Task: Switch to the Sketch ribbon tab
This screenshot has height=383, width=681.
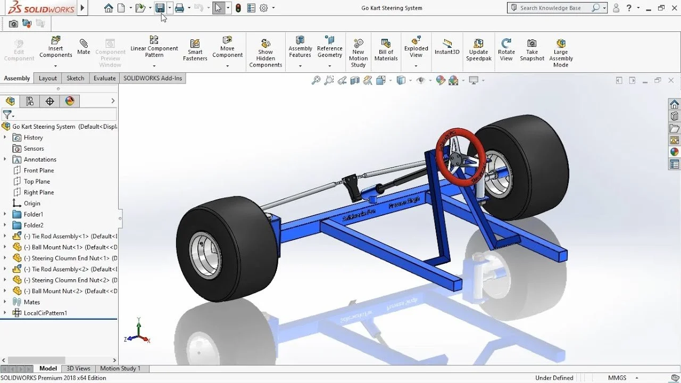Action: [75, 78]
